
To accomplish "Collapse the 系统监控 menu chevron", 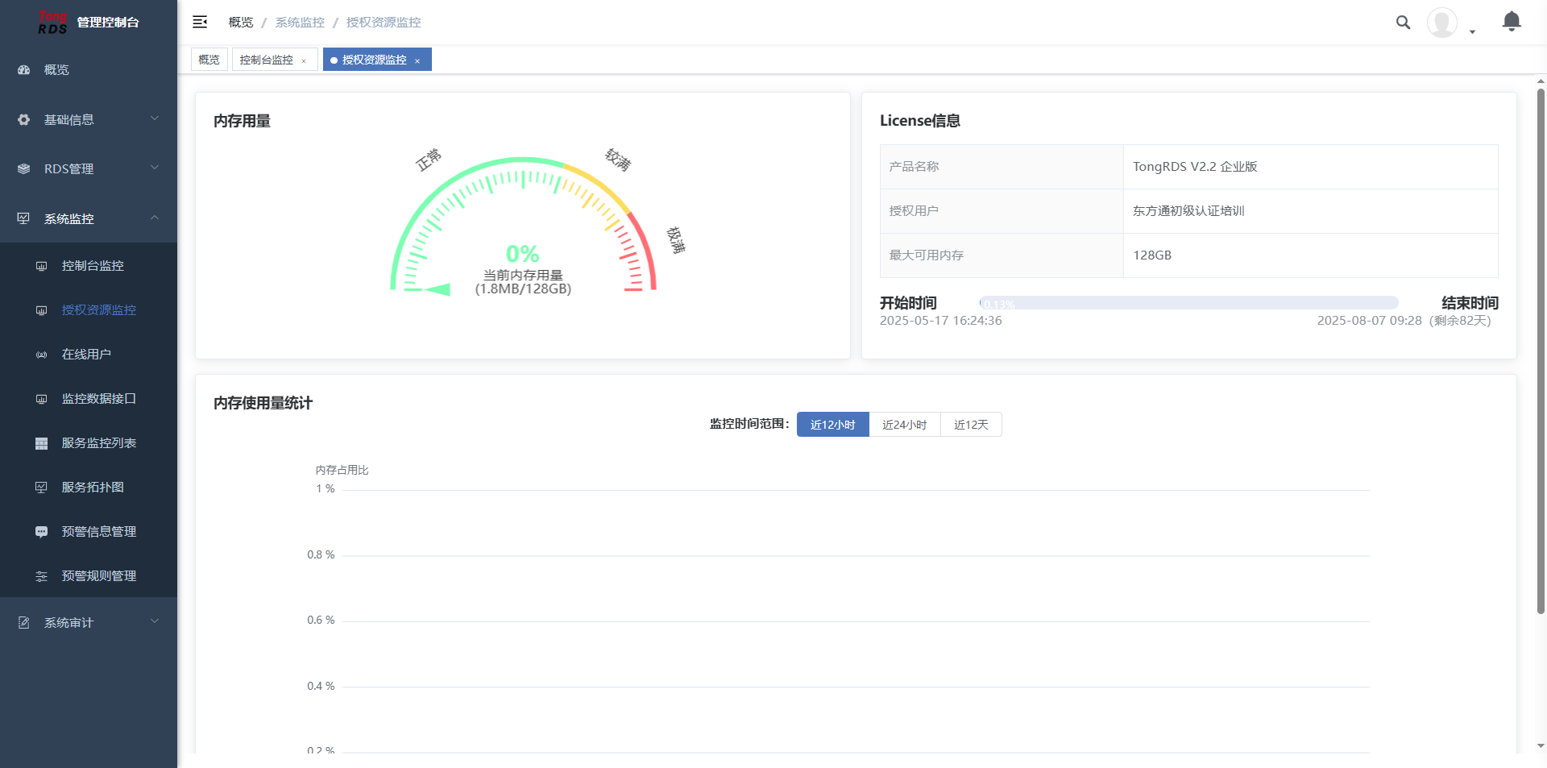I will tap(155, 218).
